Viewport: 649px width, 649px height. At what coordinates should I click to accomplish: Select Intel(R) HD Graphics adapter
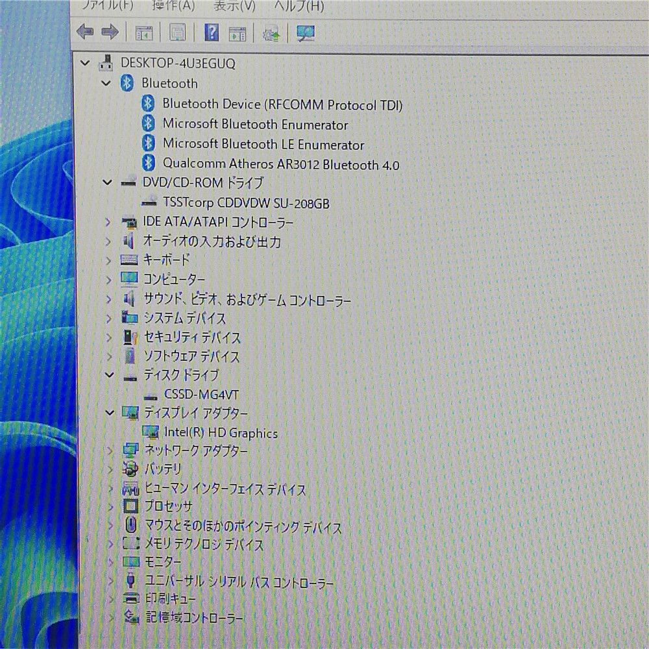click(221, 432)
